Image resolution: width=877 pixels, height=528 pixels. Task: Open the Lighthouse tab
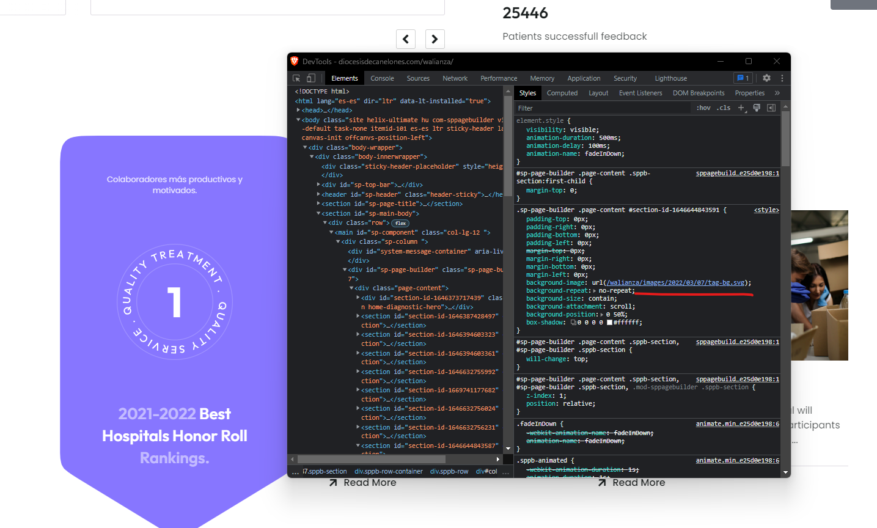tap(671, 78)
